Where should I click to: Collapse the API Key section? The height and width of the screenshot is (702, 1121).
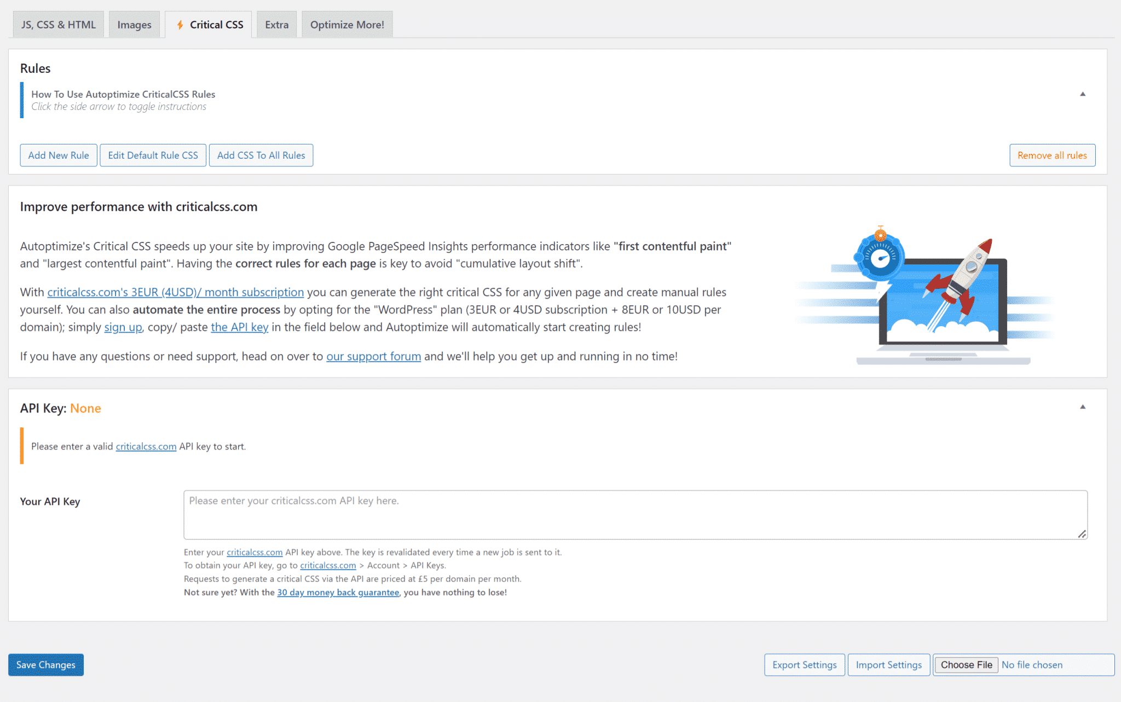1083,408
